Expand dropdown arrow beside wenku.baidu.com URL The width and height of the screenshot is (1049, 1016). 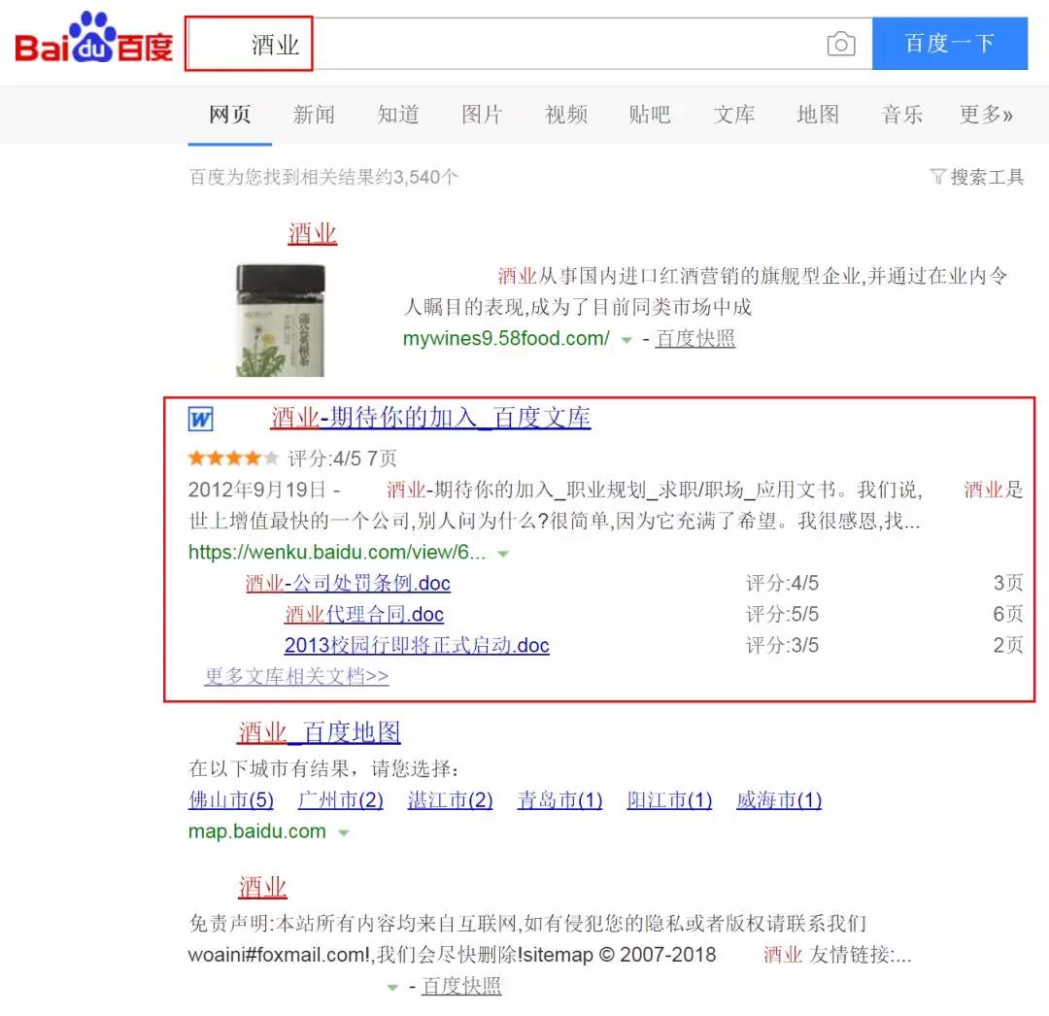pyautogui.click(x=503, y=554)
